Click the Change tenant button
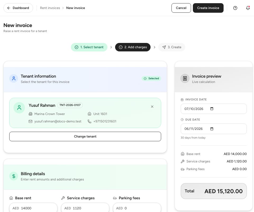Image resolution: width=254 pixels, height=212 pixels. point(85,136)
